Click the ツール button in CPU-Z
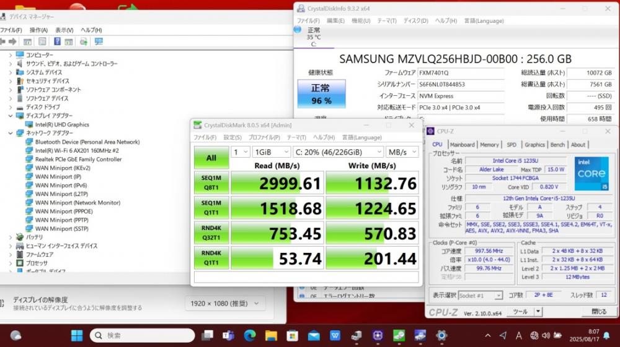 [520, 312]
